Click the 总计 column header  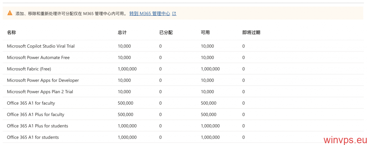(122, 32)
